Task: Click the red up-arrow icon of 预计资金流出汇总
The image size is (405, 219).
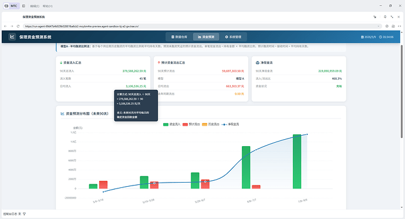Action: (159, 62)
